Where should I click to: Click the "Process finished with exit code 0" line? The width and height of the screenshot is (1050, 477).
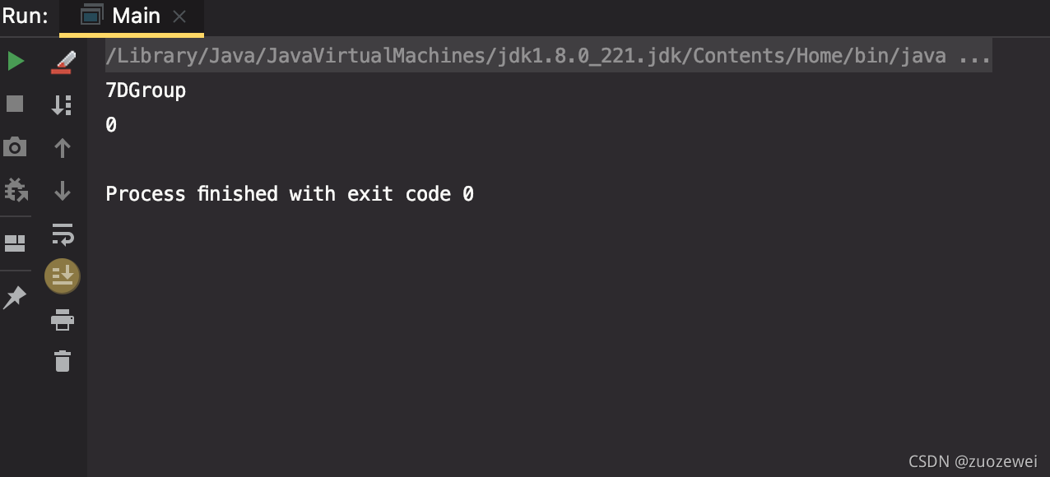(x=290, y=194)
